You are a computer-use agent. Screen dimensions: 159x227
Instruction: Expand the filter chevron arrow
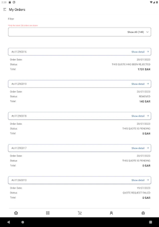(x=147, y=32)
